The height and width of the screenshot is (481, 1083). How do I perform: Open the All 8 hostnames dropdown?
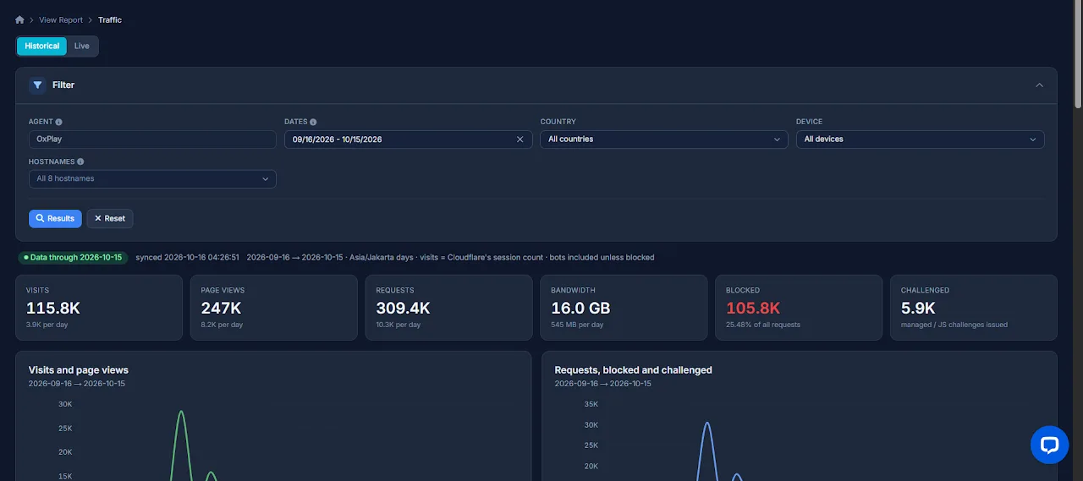pyautogui.click(x=152, y=179)
